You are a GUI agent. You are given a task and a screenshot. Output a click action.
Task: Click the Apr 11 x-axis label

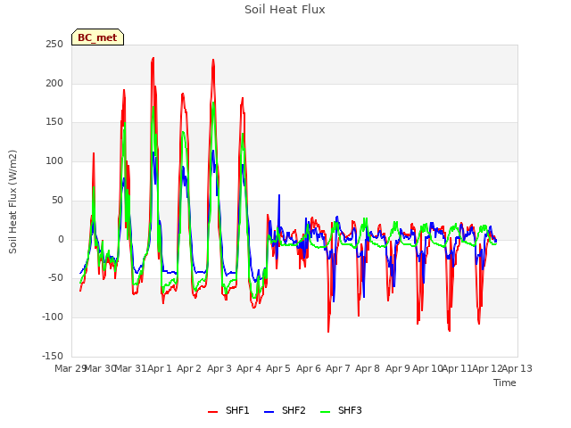tap(458, 368)
